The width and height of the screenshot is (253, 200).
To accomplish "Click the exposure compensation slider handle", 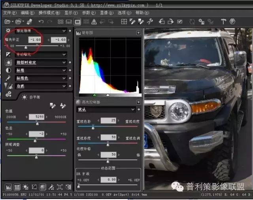I will click(x=26, y=47).
